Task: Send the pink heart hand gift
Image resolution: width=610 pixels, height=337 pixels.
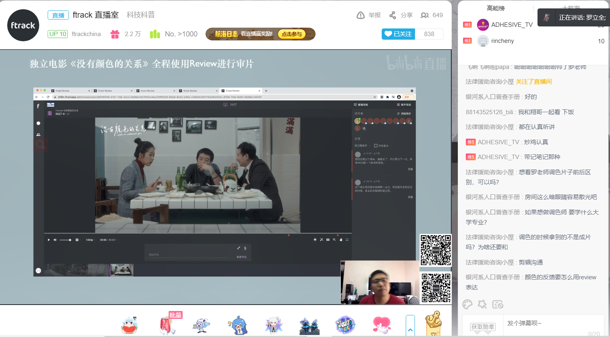Action: [381, 325]
